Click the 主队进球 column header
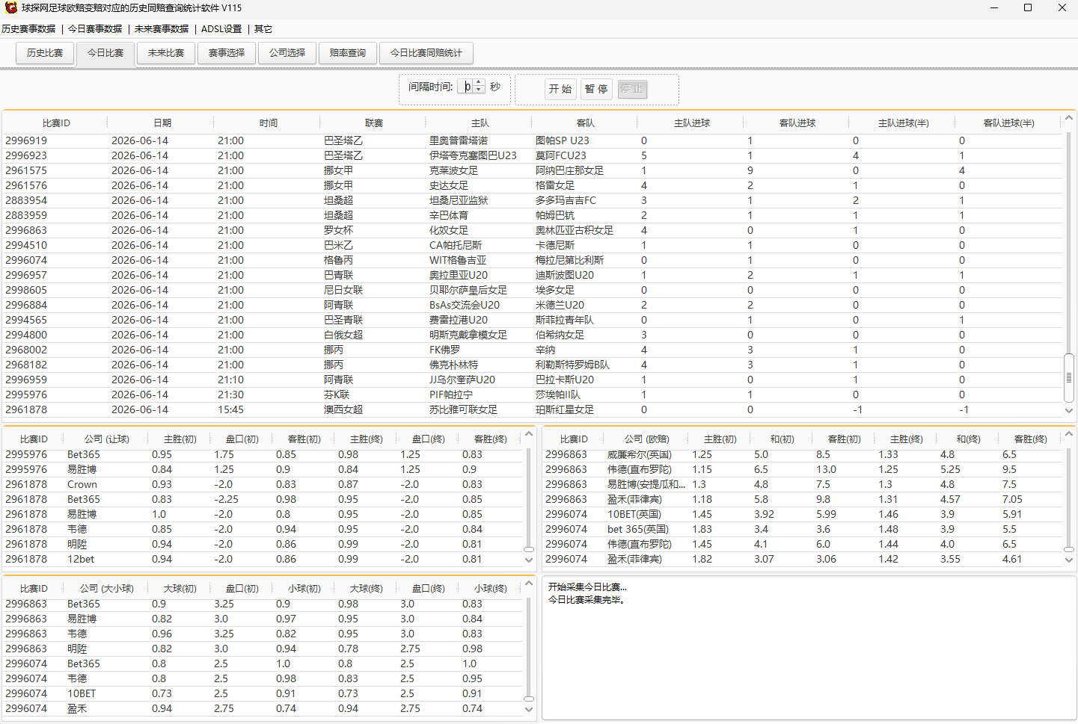Screen dimensions: 1078x724 pos(691,123)
